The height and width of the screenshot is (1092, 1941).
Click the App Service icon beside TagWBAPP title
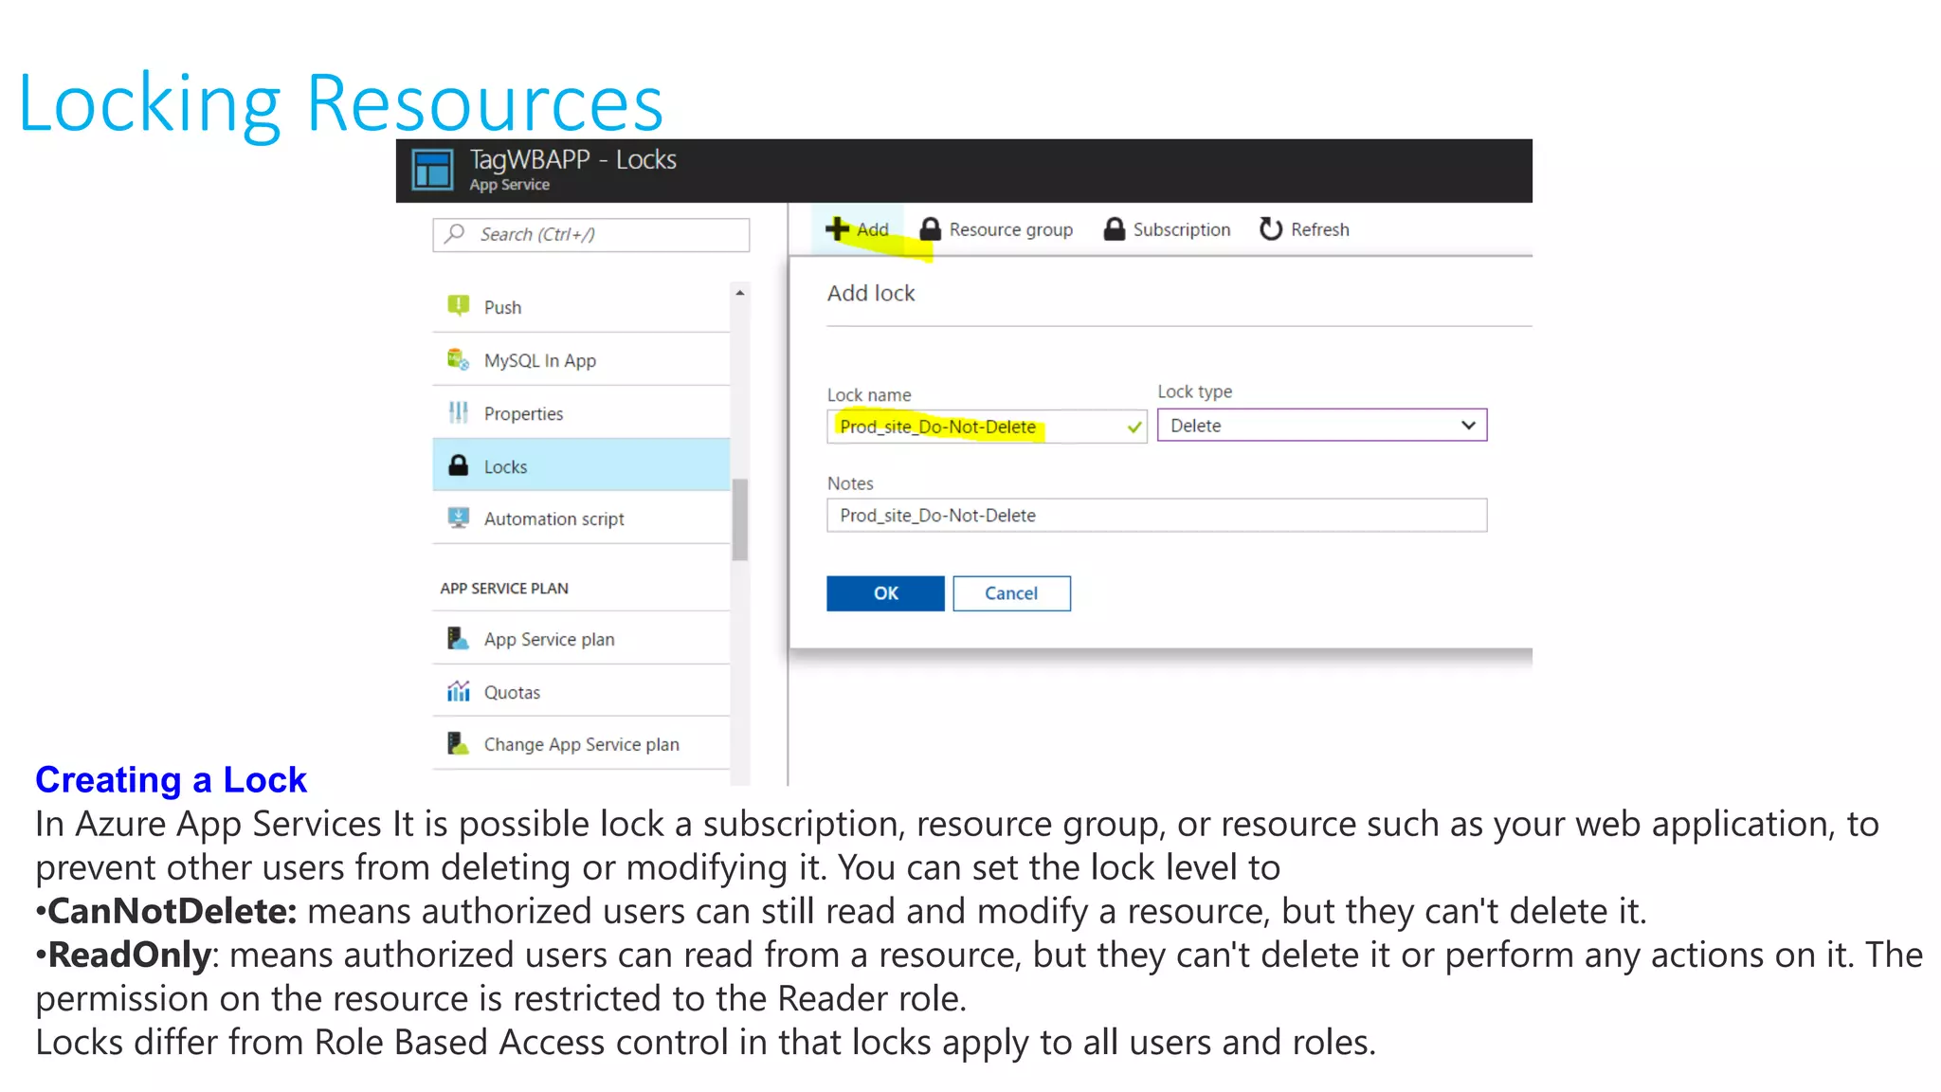[x=433, y=171]
